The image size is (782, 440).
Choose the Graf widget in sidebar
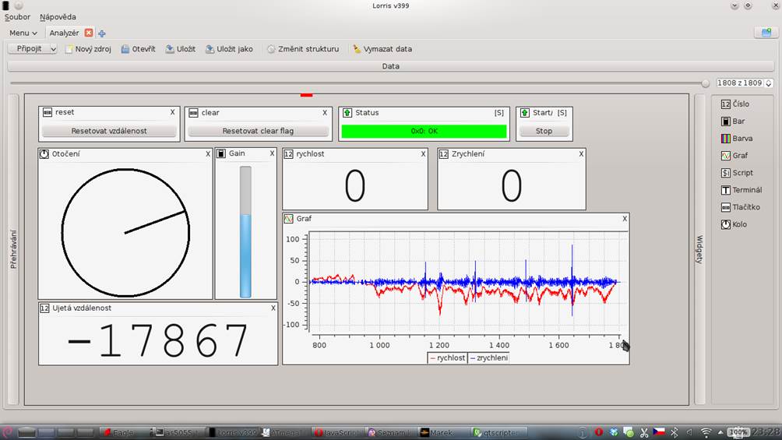(x=725, y=156)
